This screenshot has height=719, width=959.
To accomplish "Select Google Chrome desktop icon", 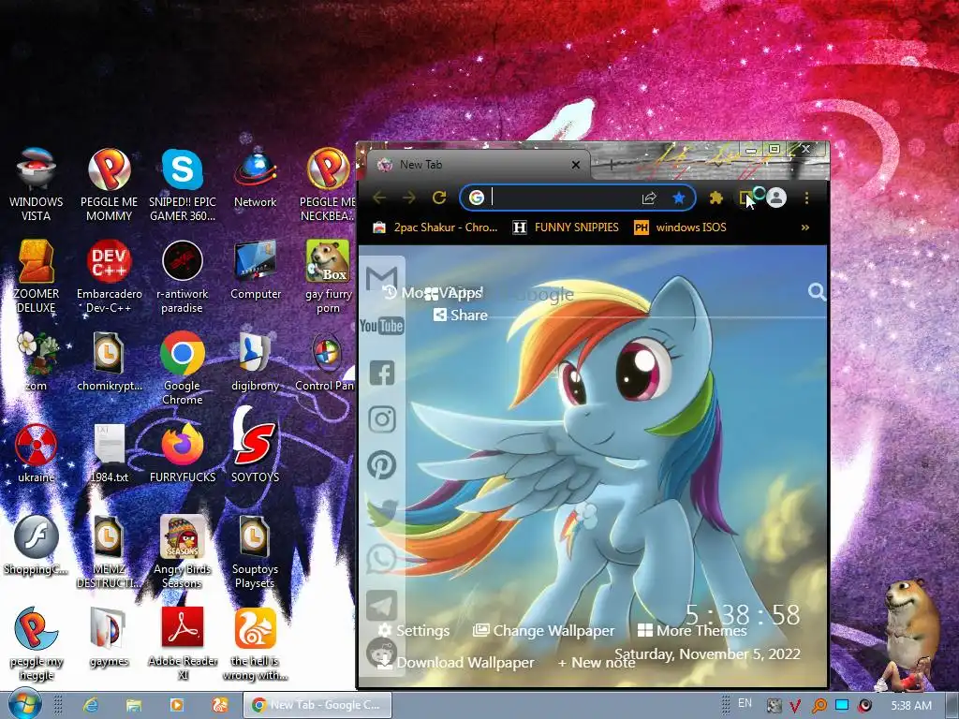I will pyautogui.click(x=183, y=368).
